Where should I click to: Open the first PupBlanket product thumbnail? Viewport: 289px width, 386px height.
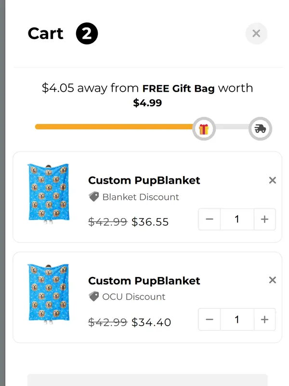click(48, 194)
